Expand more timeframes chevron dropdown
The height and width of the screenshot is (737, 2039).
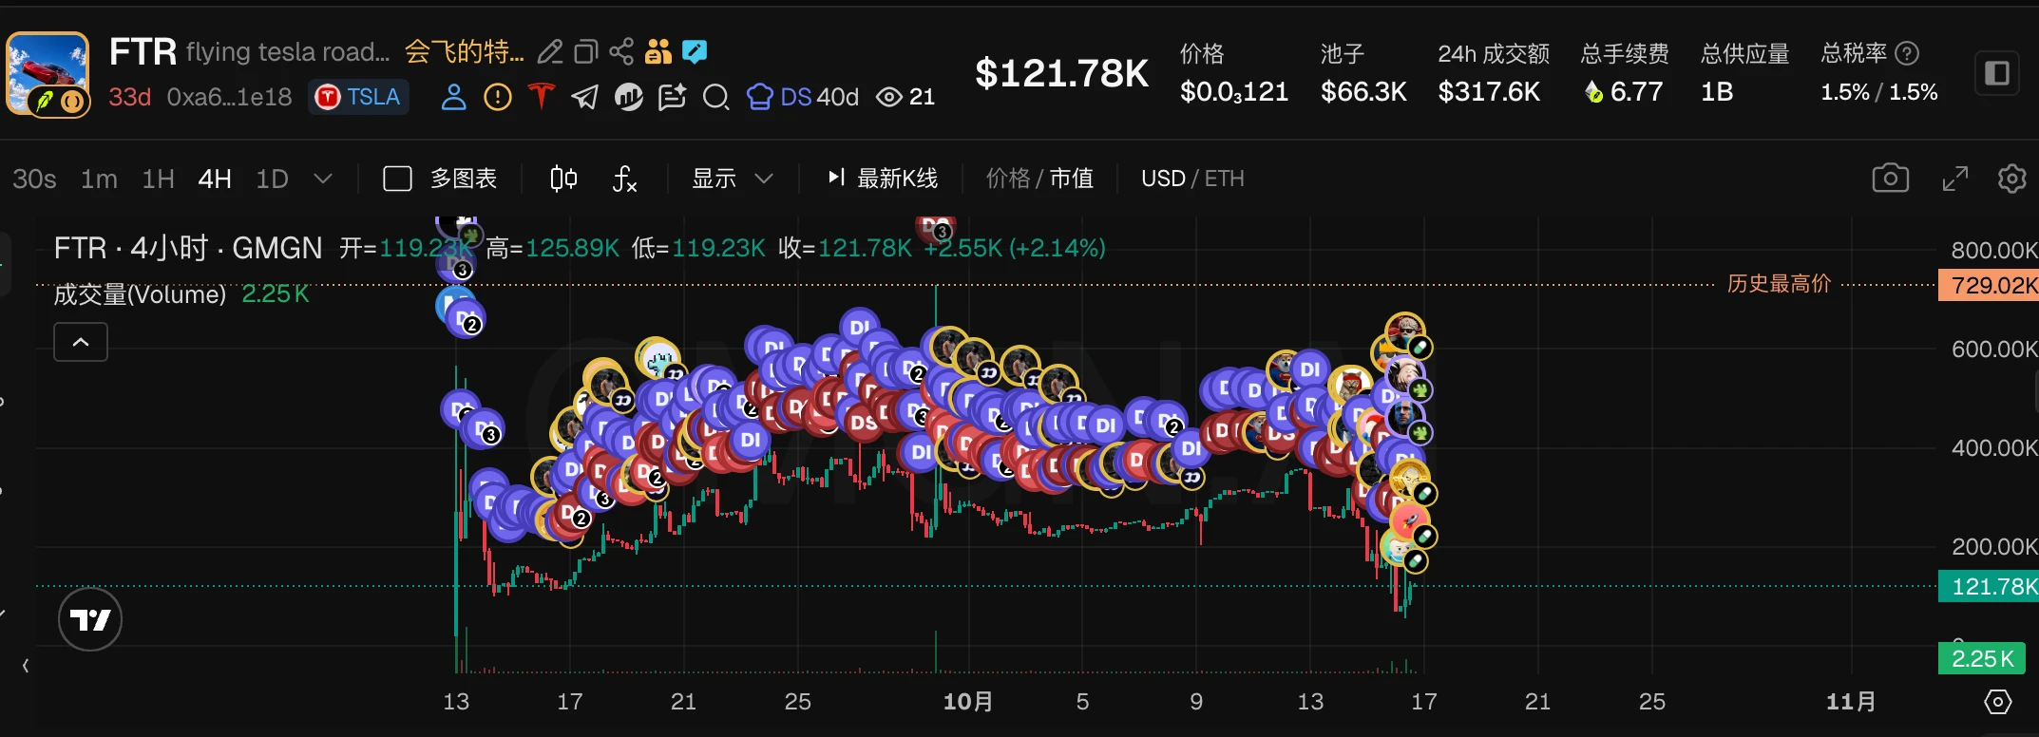[x=323, y=179]
